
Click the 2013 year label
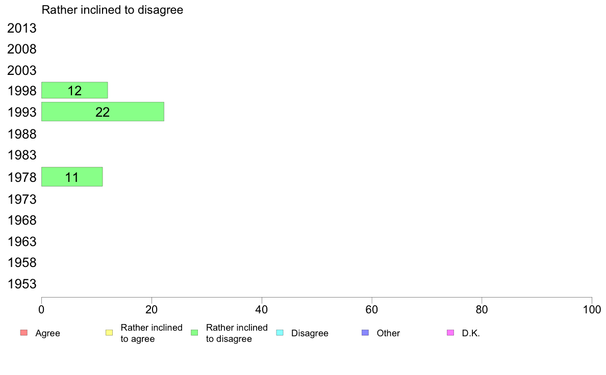coord(21,28)
